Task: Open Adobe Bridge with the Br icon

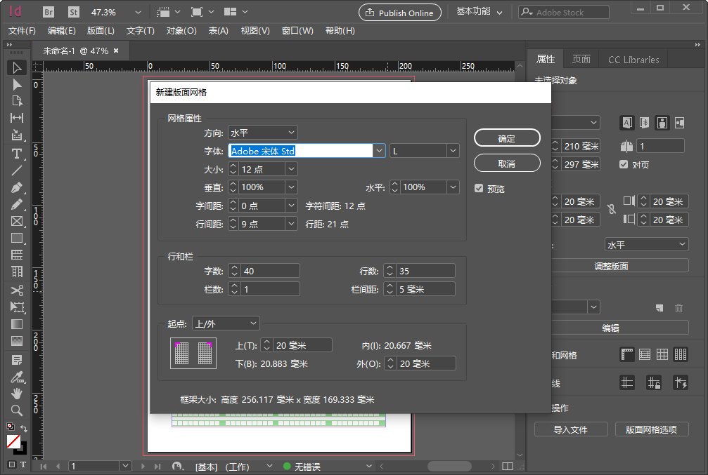Action: (48, 12)
